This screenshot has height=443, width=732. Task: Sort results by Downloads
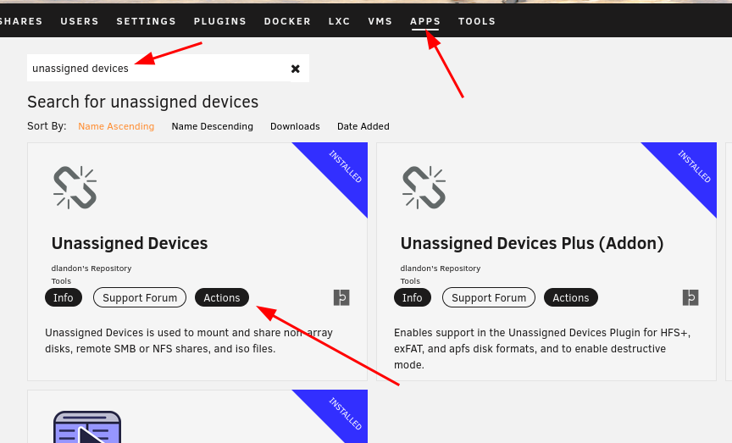click(x=295, y=126)
